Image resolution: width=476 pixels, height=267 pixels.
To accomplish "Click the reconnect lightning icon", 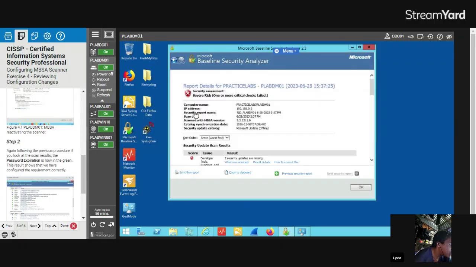I will click(x=430, y=36).
